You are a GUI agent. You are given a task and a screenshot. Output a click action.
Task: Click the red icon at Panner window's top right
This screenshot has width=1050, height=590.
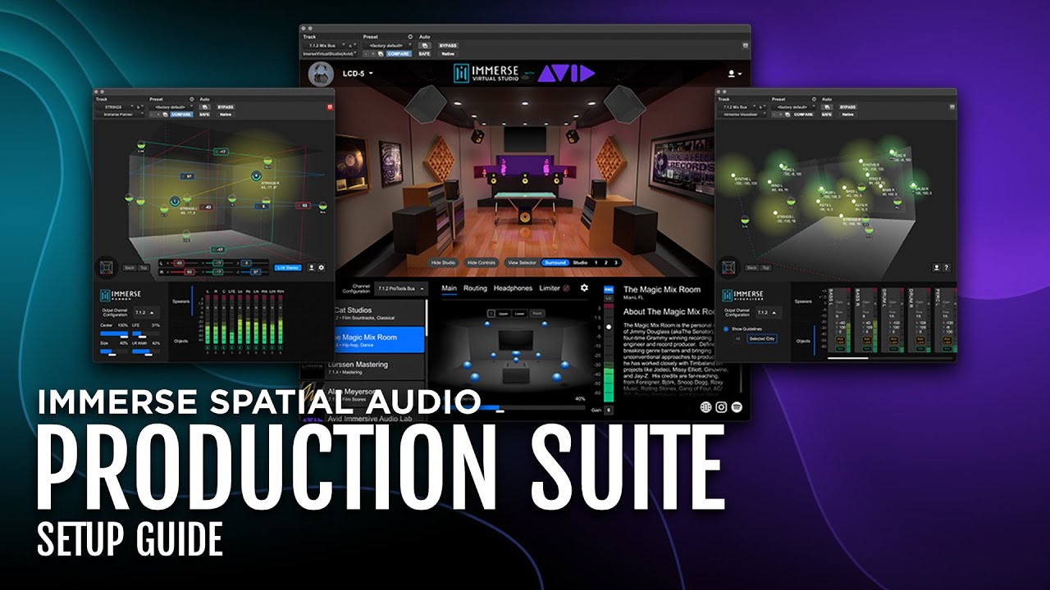tap(330, 107)
